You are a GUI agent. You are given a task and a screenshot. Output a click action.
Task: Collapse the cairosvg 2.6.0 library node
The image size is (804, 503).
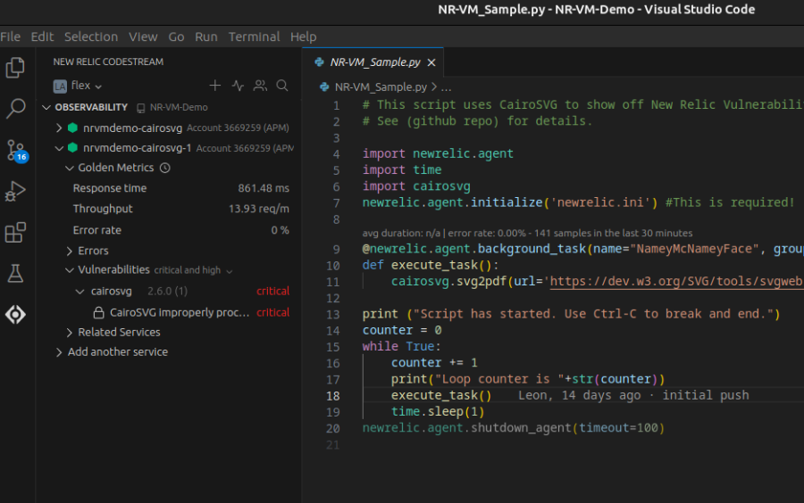click(x=80, y=291)
